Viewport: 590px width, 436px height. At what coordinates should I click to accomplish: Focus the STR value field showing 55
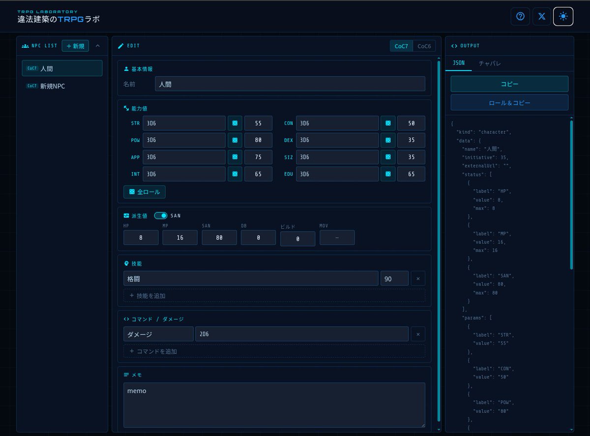point(258,123)
